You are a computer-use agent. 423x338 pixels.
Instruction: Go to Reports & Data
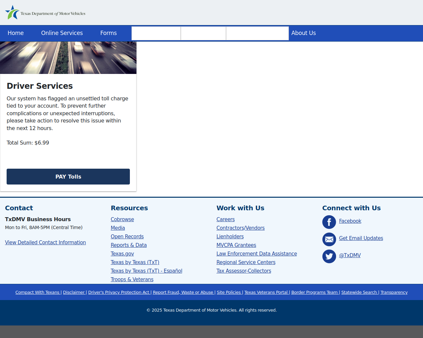pyautogui.click(x=129, y=245)
